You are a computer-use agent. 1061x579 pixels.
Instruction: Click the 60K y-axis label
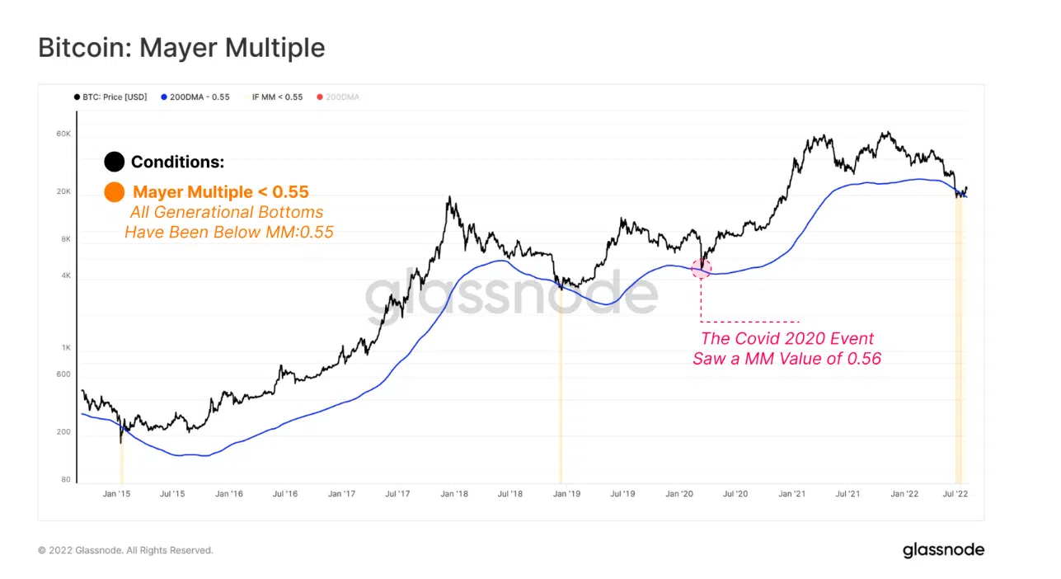pos(63,134)
